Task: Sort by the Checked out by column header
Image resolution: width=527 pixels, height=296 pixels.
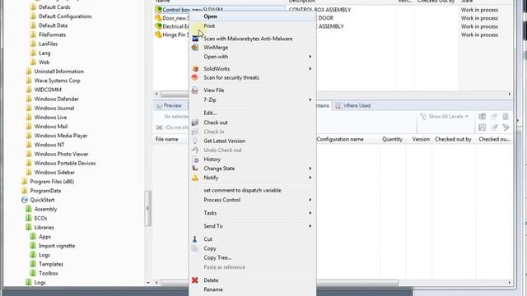Action: (453, 139)
